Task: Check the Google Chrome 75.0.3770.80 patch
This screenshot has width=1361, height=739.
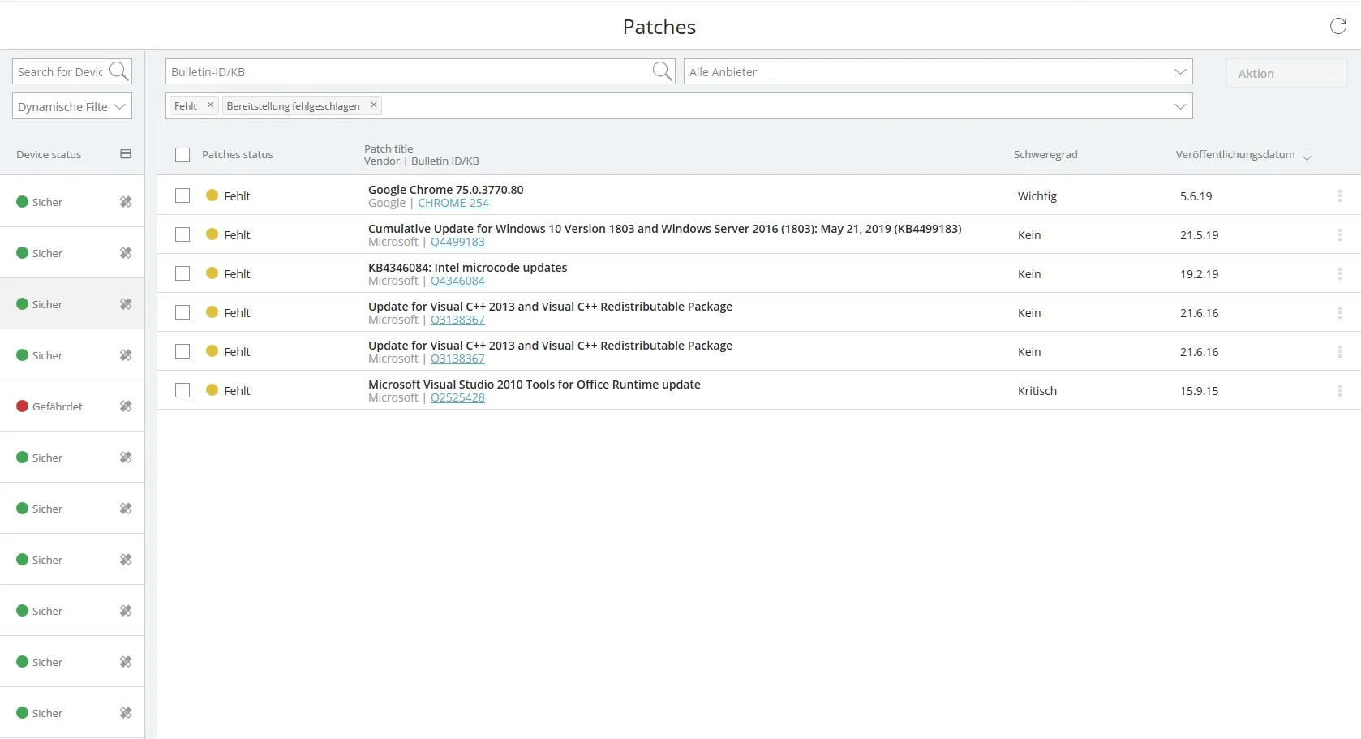Action: pyautogui.click(x=182, y=196)
